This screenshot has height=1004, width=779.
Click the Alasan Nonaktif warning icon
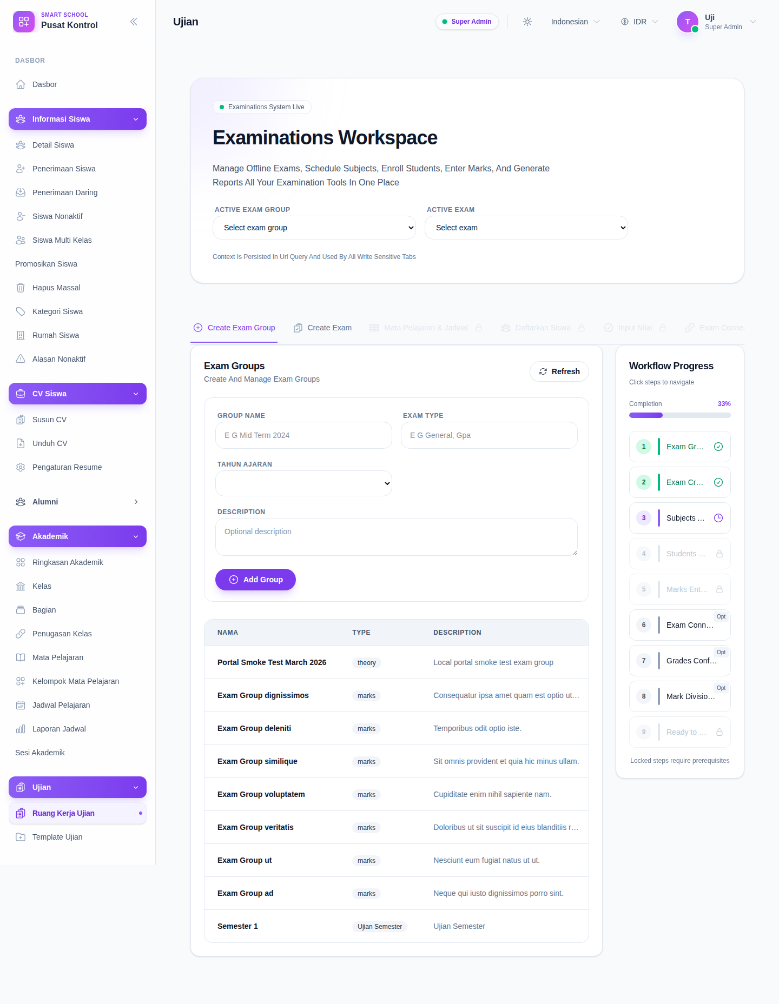(21, 359)
